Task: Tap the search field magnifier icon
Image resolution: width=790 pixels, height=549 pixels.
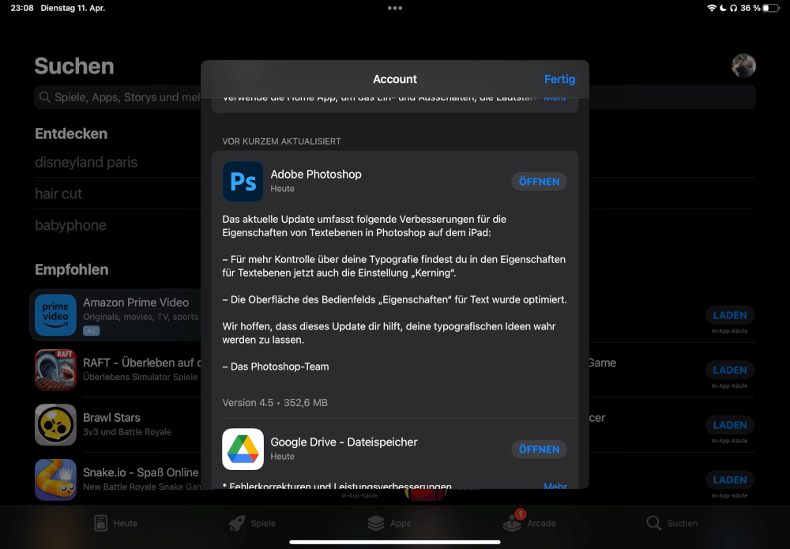Action: (x=45, y=96)
